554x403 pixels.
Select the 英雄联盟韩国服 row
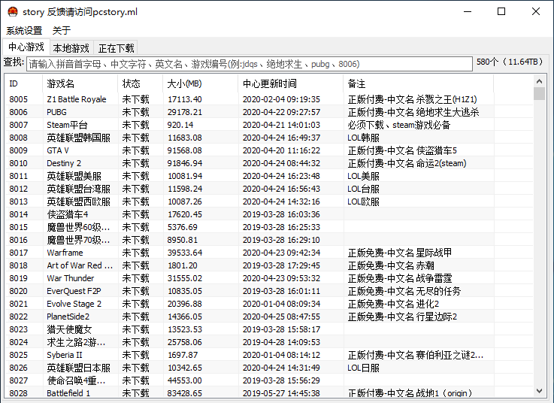pyautogui.click(x=268, y=138)
